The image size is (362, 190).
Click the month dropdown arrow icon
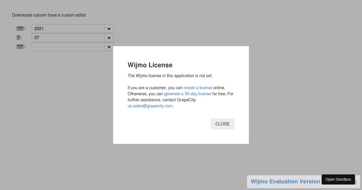click(x=109, y=38)
